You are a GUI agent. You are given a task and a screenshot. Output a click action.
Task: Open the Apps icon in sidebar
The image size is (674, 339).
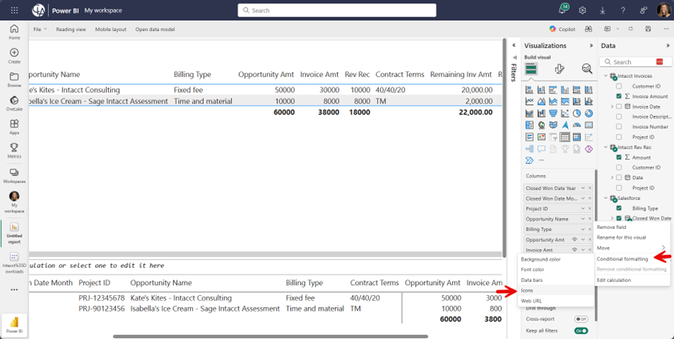14,127
